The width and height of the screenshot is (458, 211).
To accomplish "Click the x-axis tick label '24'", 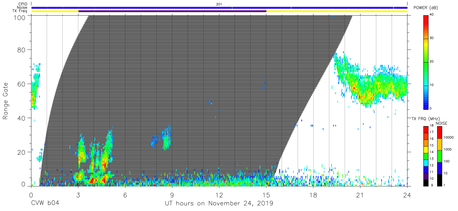I will point(407,195).
